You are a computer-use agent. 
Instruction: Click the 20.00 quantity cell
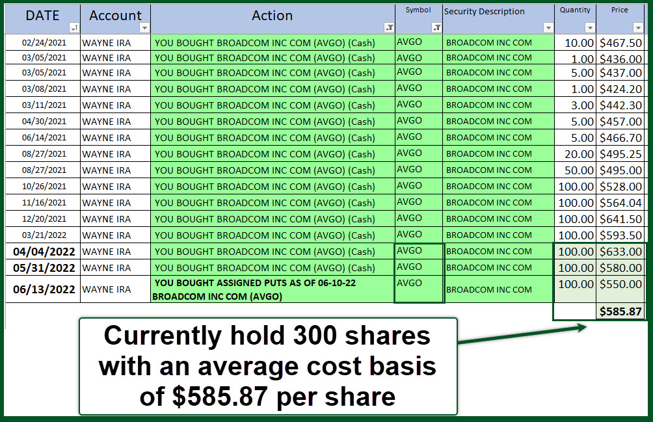click(x=575, y=154)
